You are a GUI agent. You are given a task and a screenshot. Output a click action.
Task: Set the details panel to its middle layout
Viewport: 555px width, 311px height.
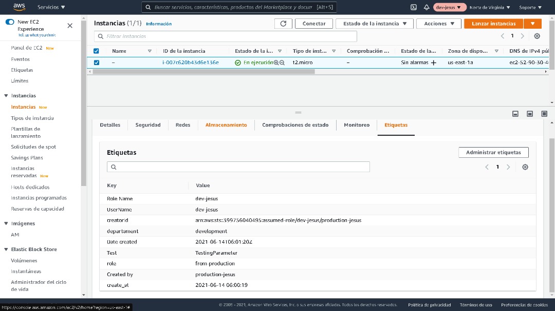(x=530, y=114)
